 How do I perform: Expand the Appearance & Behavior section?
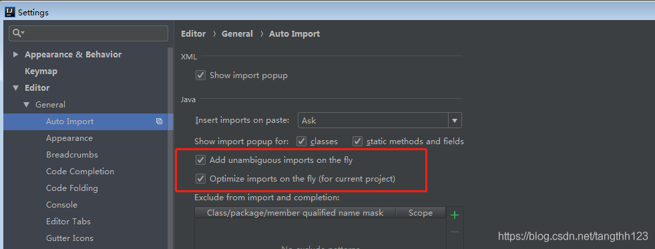coord(16,54)
